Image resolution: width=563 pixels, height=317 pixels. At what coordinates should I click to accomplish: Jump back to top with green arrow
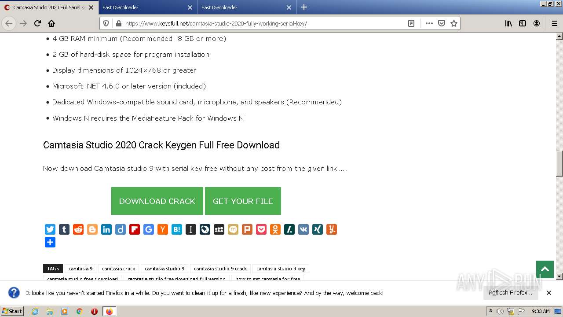click(x=545, y=269)
